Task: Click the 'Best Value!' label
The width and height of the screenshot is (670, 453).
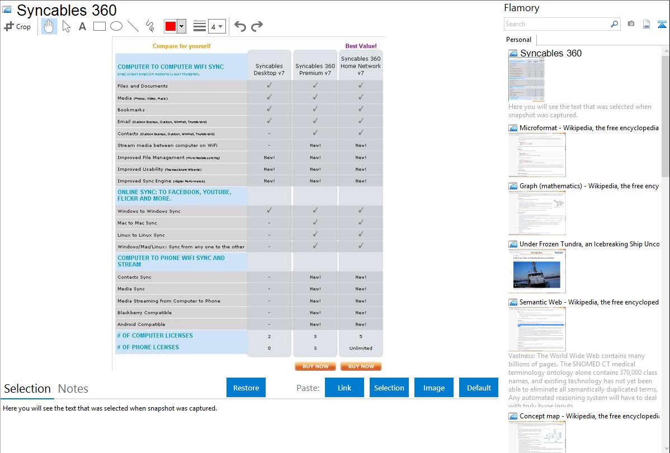Action: [x=361, y=46]
